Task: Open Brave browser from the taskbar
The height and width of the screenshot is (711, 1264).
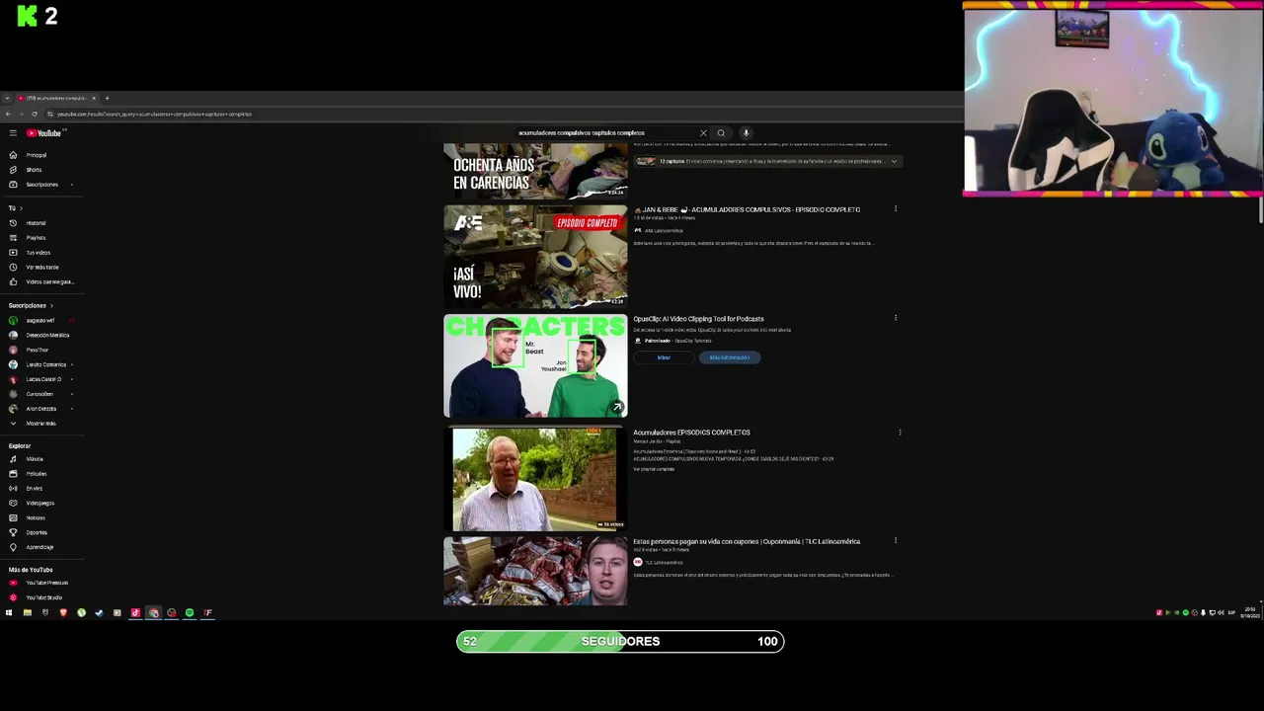Action: tap(63, 613)
